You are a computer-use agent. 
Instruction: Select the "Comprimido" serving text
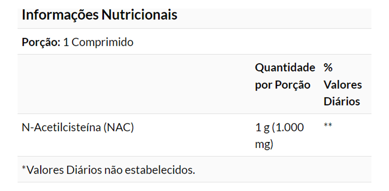tap(102, 42)
